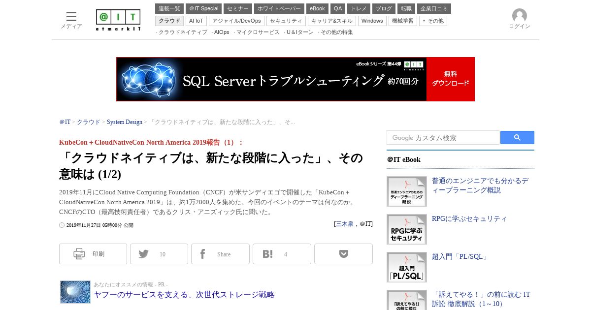Screen dimensions: 591x310
Task: Click the printer icon for 印刷
Action: pos(79,254)
